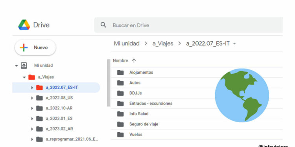Select the Alojamientos folder name
This screenshot has height=147, width=295.
point(141,73)
